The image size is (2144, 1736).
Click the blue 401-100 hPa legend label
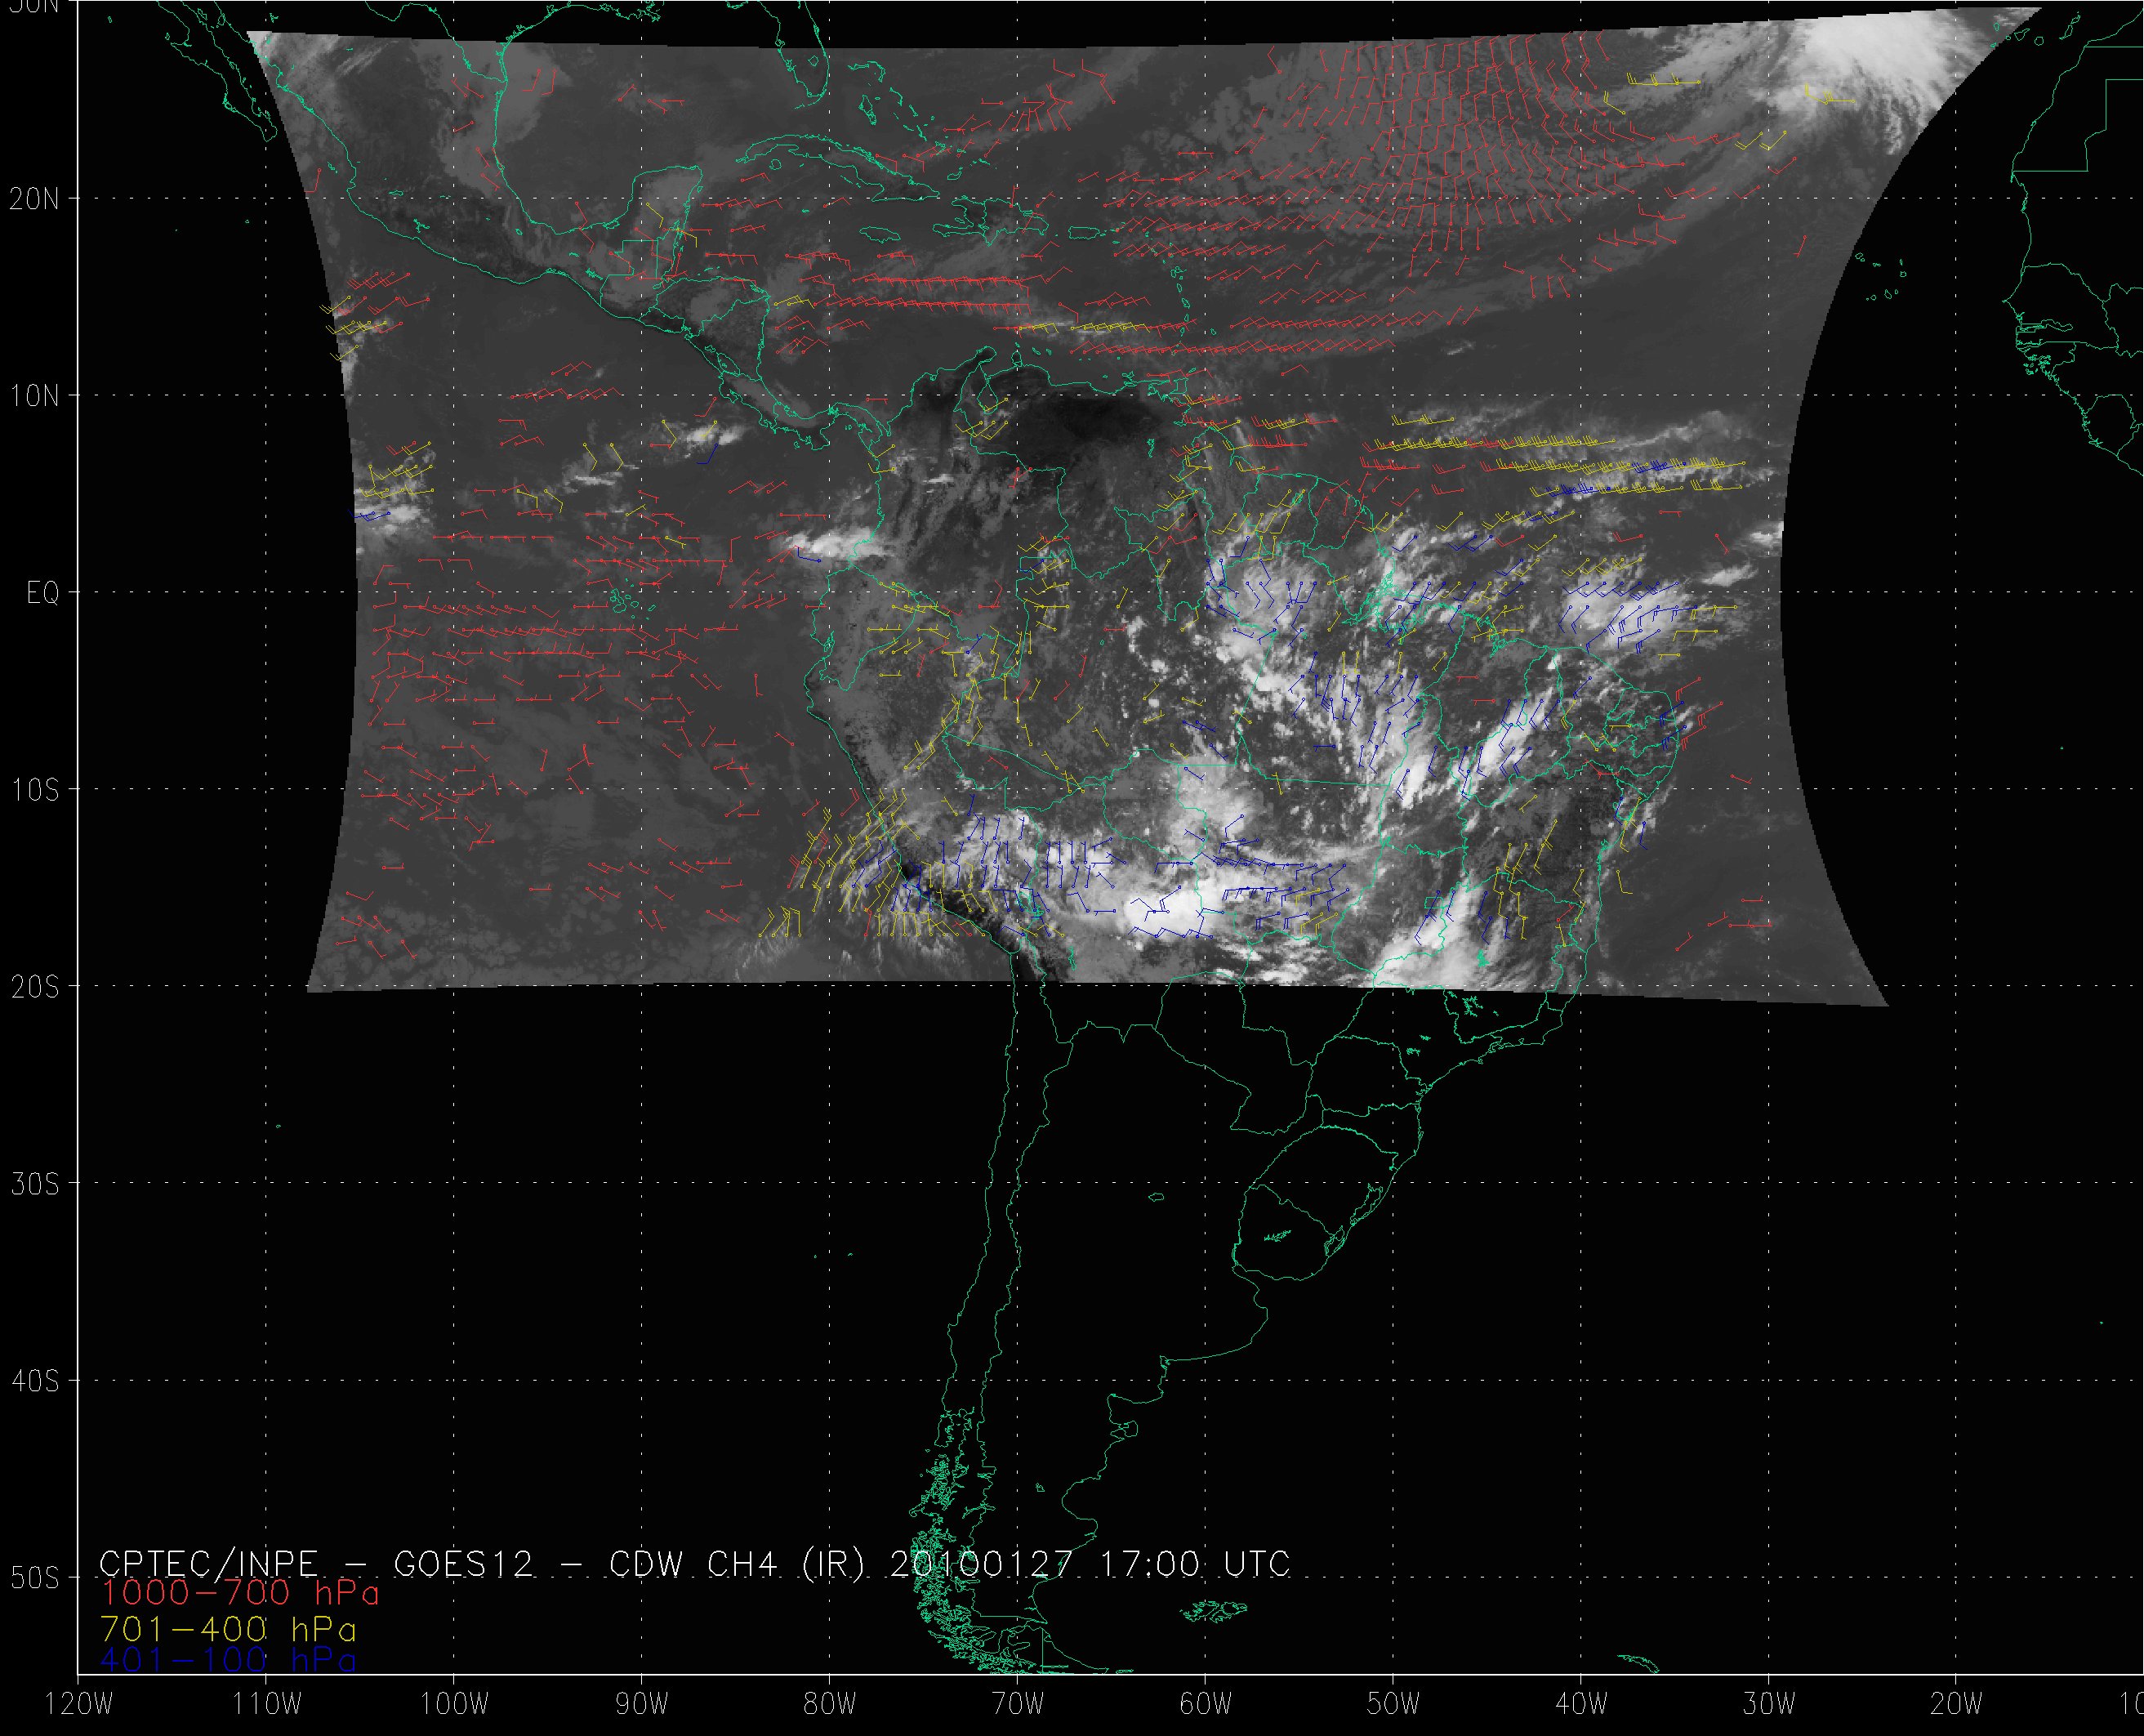click(x=228, y=1661)
